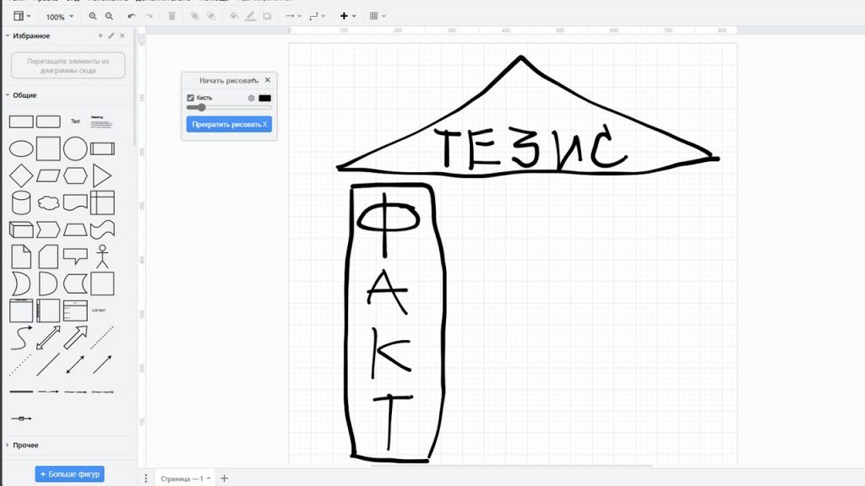
Task: Select the cloud shape in Общие
Action: pyautogui.click(x=48, y=202)
